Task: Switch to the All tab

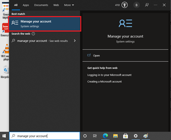Action: [16, 5]
